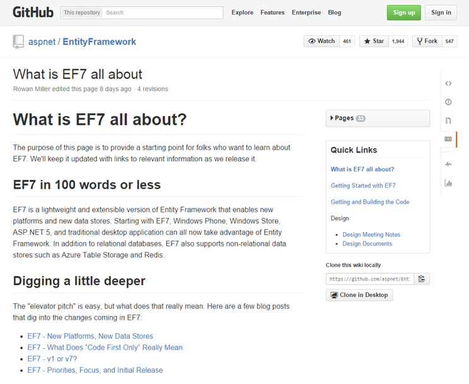Image resolution: width=469 pixels, height=384 pixels.
Task: Open 'EF7 - What Does Code First Only Really Mean'
Action: pos(105,347)
